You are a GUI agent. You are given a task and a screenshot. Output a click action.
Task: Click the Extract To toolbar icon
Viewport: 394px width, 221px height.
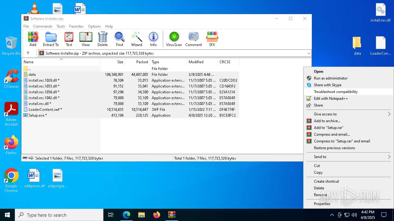click(x=51, y=39)
